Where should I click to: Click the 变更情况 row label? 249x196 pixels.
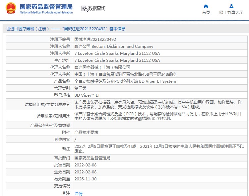click(x=62, y=186)
